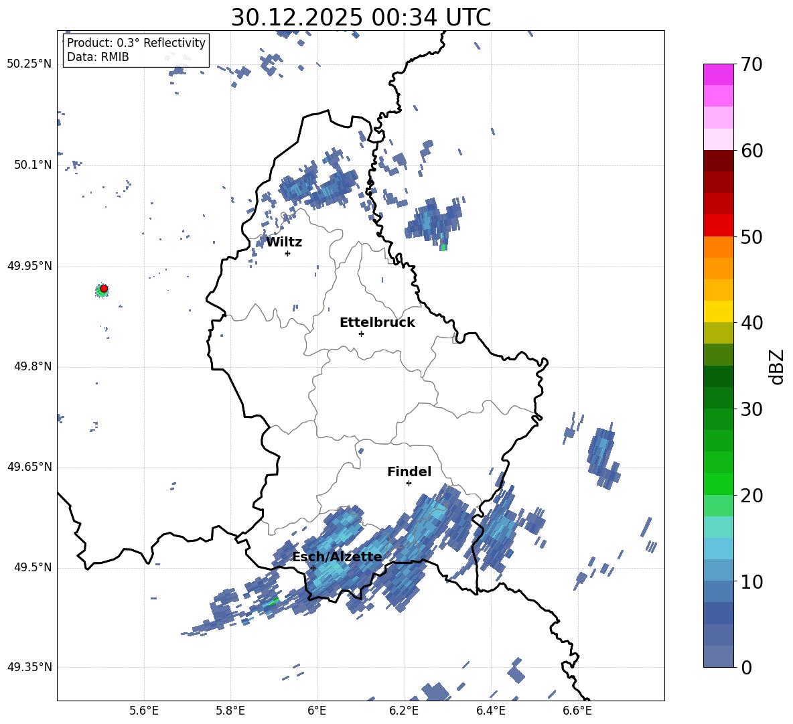Click the colorbar tick value 0

click(x=747, y=667)
